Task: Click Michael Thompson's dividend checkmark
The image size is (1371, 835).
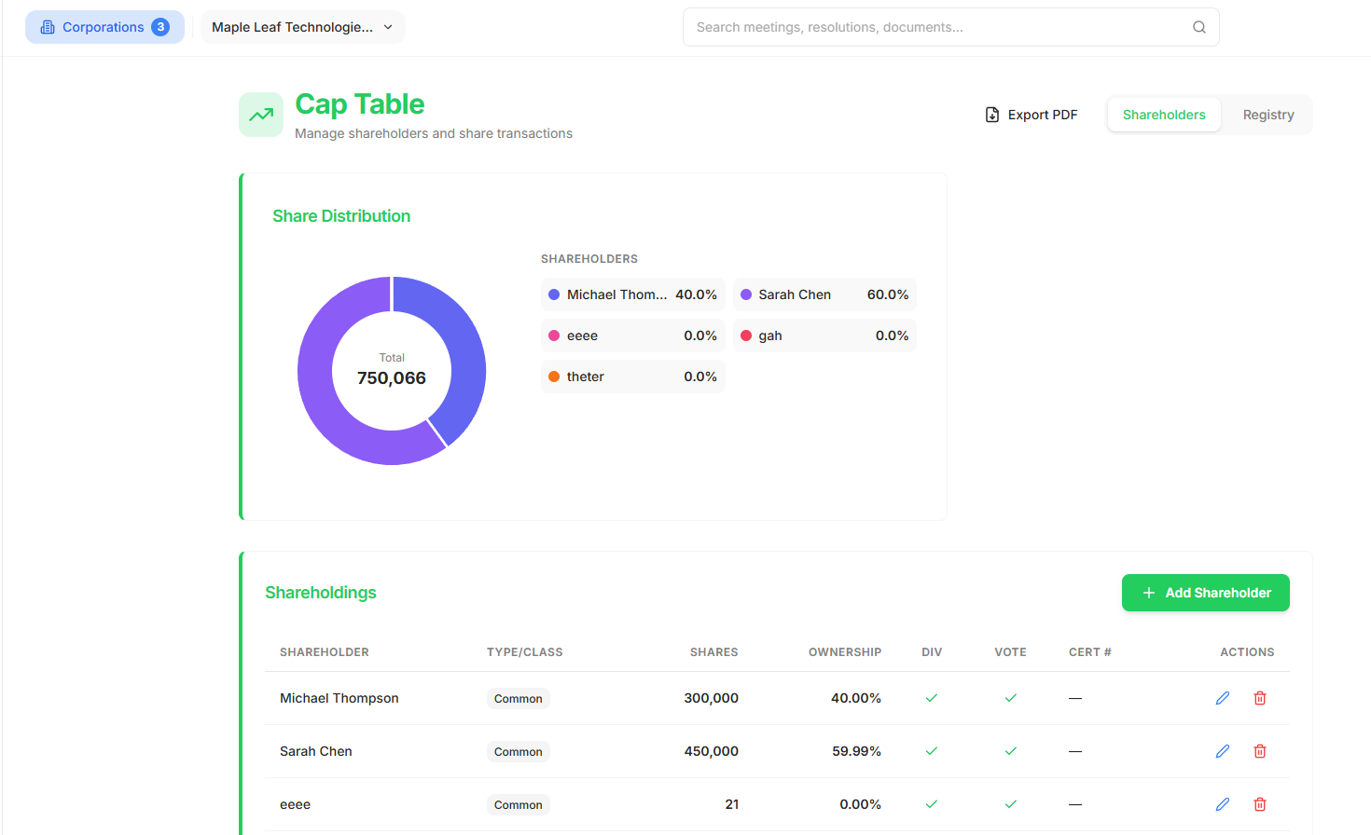Action: click(x=931, y=698)
